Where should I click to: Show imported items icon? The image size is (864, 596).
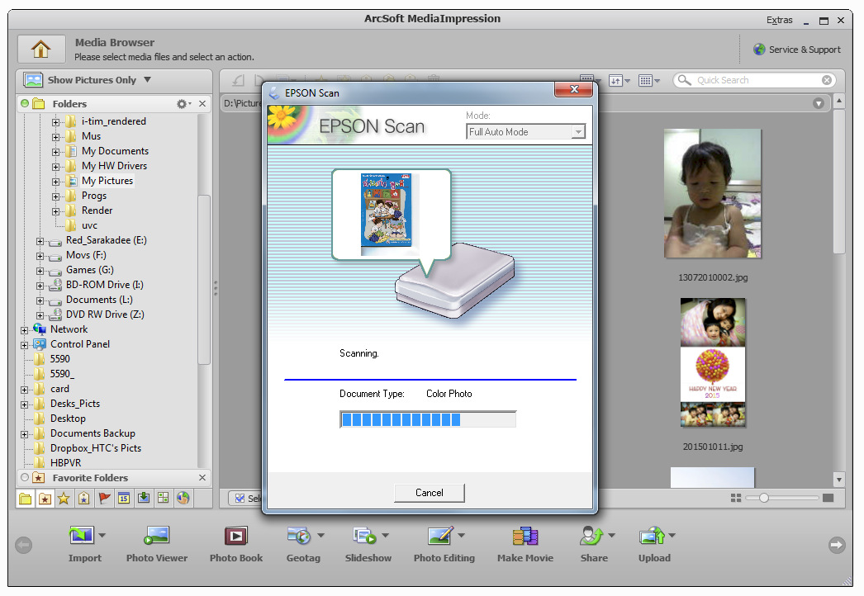click(x=144, y=498)
